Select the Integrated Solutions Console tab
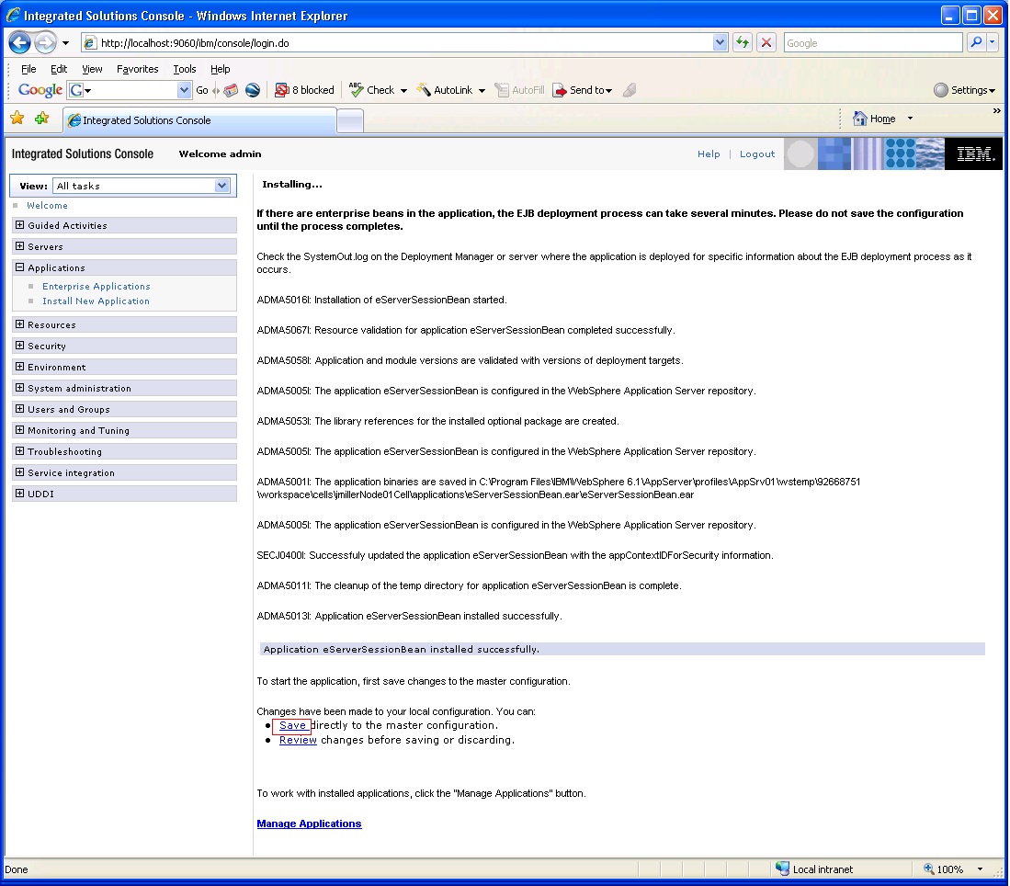This screenshot has height=886, width=1010. click(199, 120)
